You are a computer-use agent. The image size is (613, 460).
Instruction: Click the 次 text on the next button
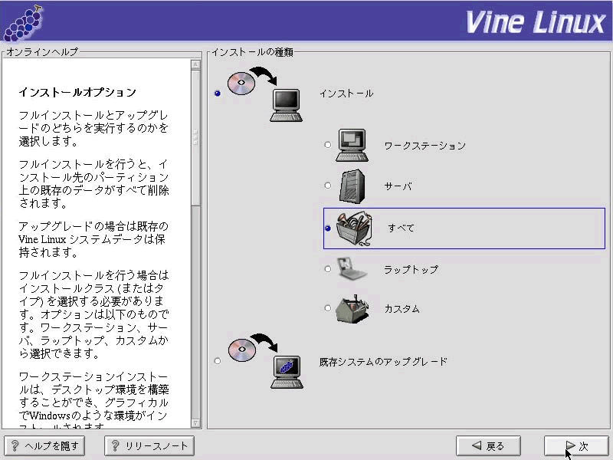(x=583, y=446)
